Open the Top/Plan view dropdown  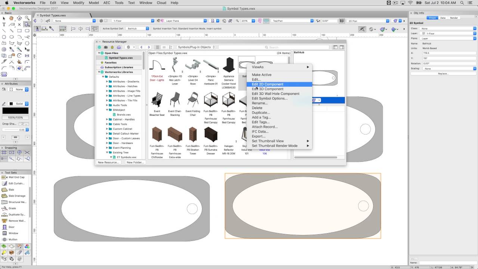click(293, 21)
